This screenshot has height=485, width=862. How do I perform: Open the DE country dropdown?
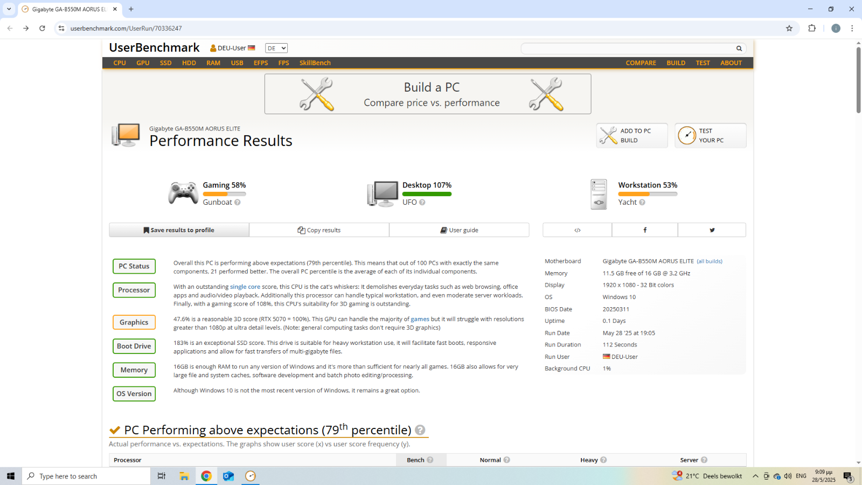coord(277,48)
